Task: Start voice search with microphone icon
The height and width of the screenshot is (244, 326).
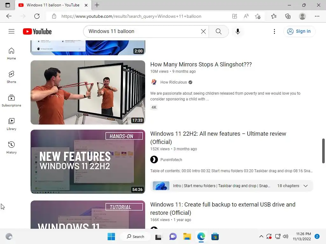Action: click(237, 31)
